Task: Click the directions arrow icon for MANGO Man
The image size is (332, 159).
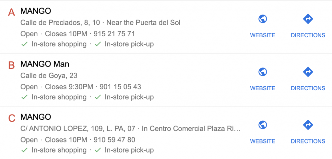Action: click(308, 72)
